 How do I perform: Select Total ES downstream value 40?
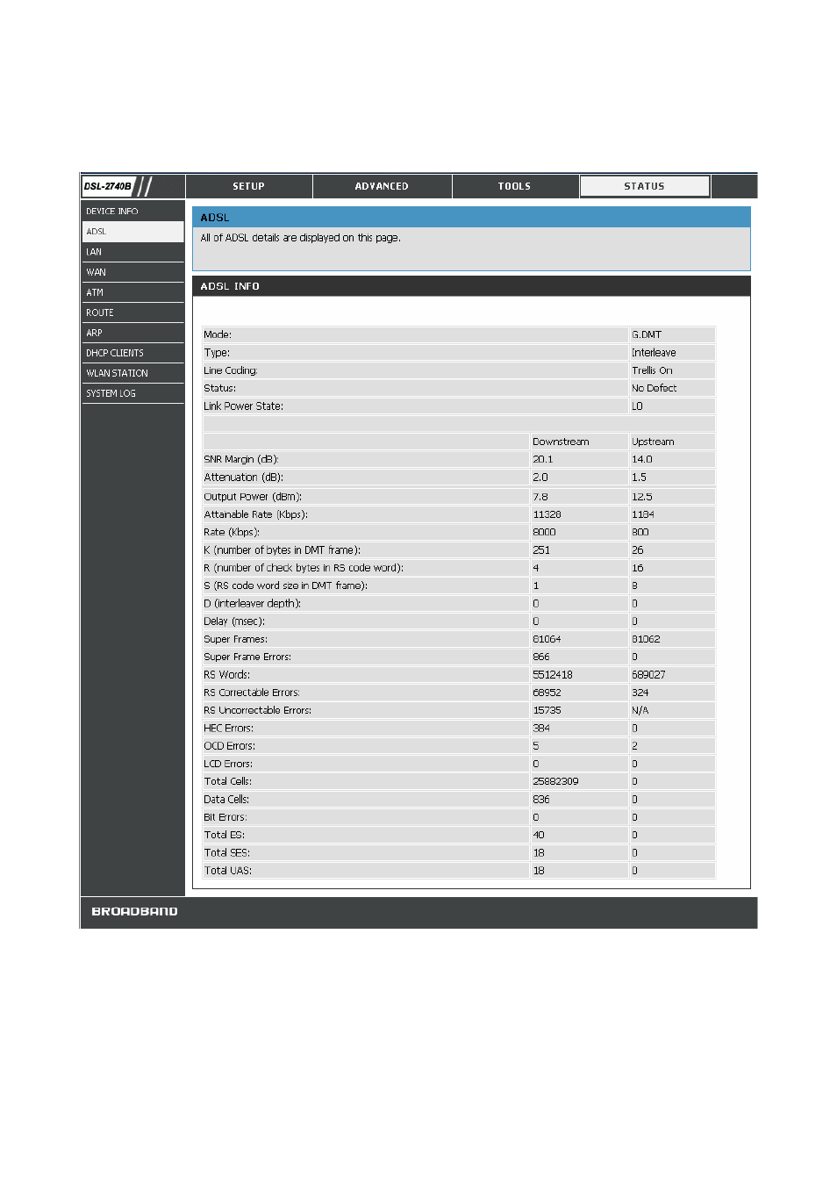point(539,835)
